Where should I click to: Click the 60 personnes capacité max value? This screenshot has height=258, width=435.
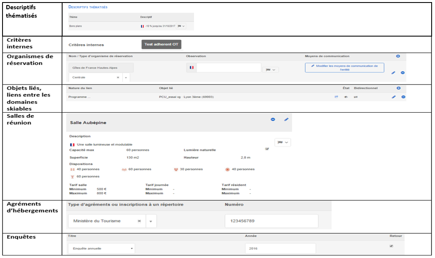pyautogui.click(x=138, y=150)
